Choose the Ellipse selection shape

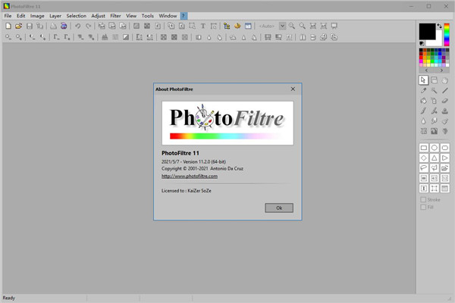pos(435,147)
